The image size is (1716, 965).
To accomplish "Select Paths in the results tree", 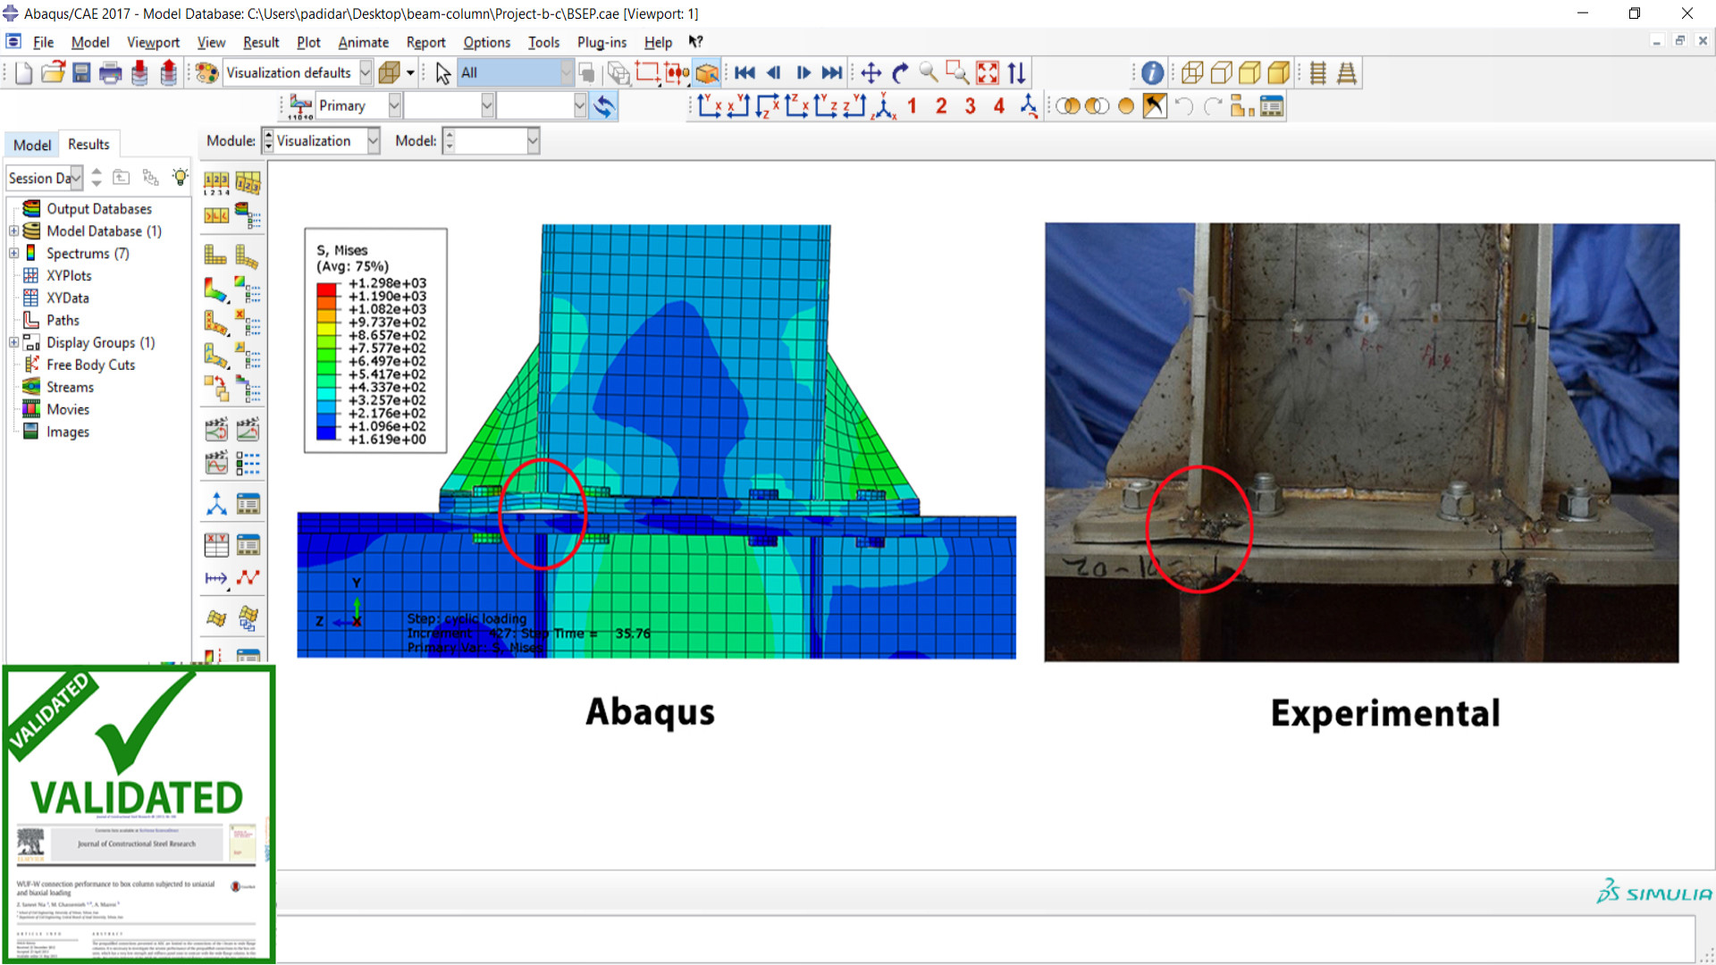I will click(63, 321).
